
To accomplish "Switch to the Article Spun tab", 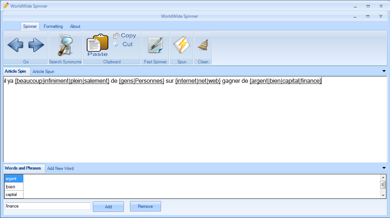I will coord(43,72).
